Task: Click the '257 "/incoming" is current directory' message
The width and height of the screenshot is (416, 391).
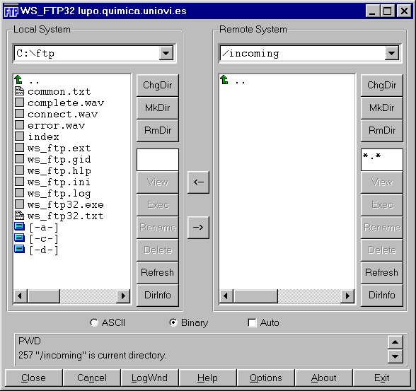Action: [x=93, y=355]
